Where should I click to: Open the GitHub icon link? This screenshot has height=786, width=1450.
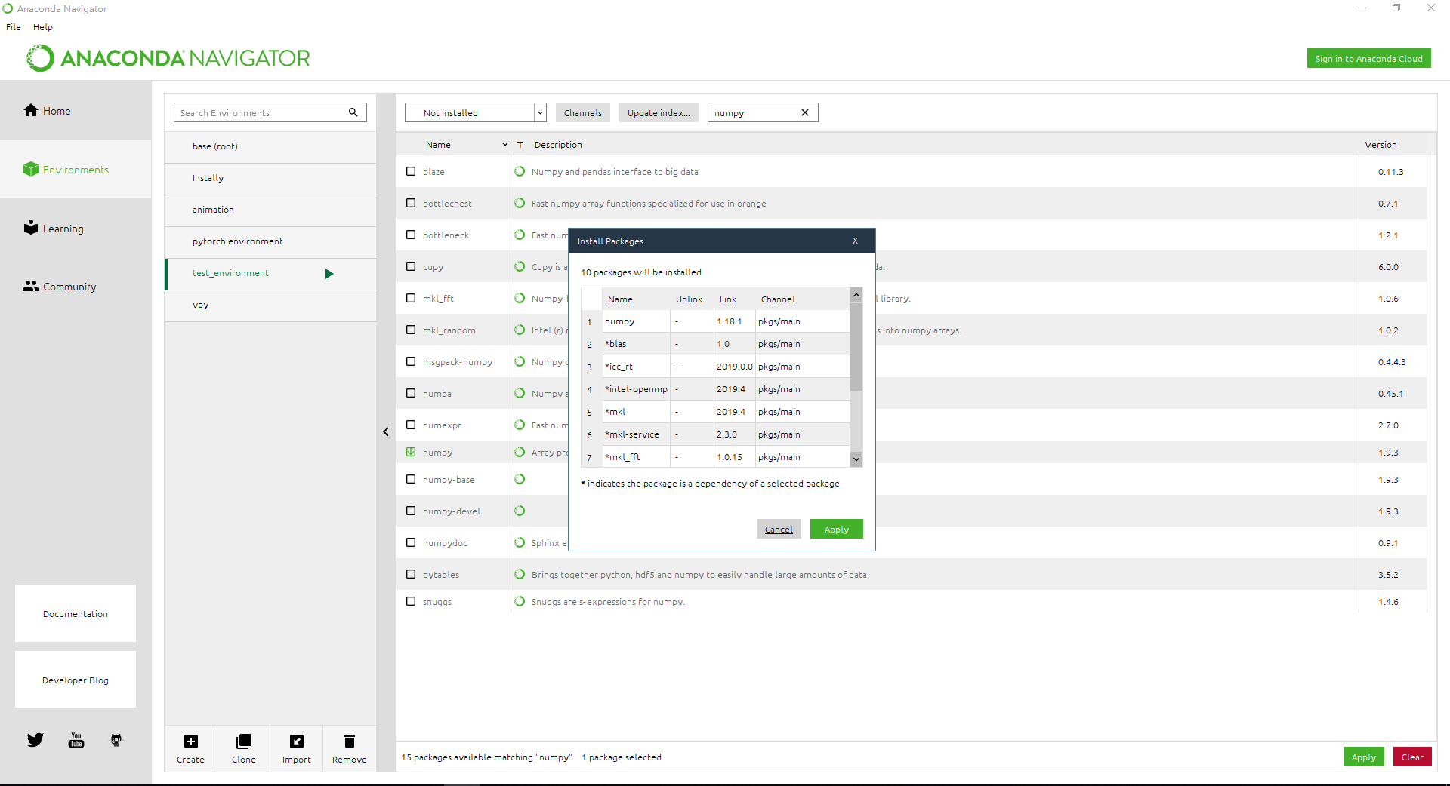(x=116, y=740)
